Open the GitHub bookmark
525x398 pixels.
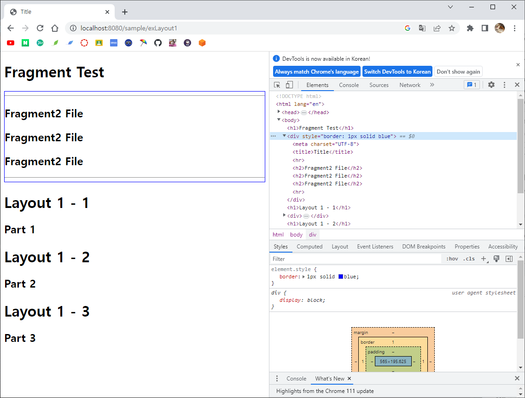tap(158, 43)
